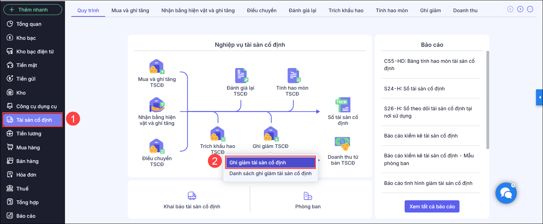The height and width of the screenshot is (224, 543).
Task: Click the previous tabs arrow
Action: pos(510,9)
